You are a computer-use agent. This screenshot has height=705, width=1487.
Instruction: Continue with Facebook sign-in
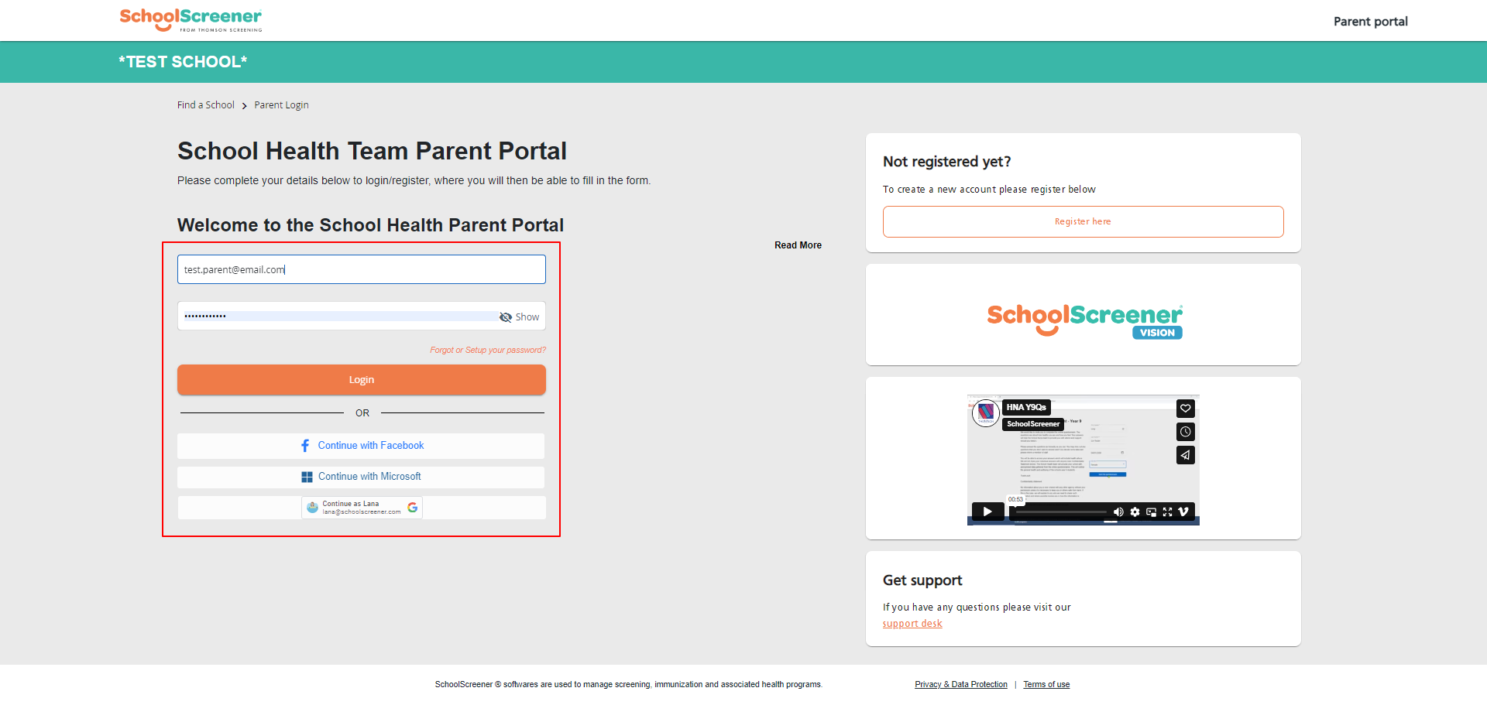[361, 446]
